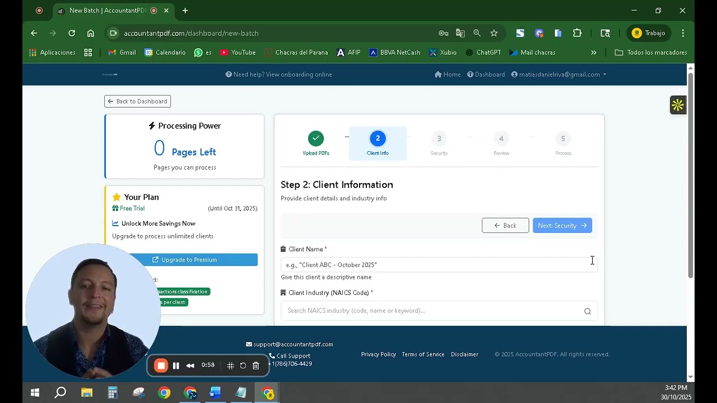Click the Back button in the form
The image size is (717, 403).
click(505, 226)
